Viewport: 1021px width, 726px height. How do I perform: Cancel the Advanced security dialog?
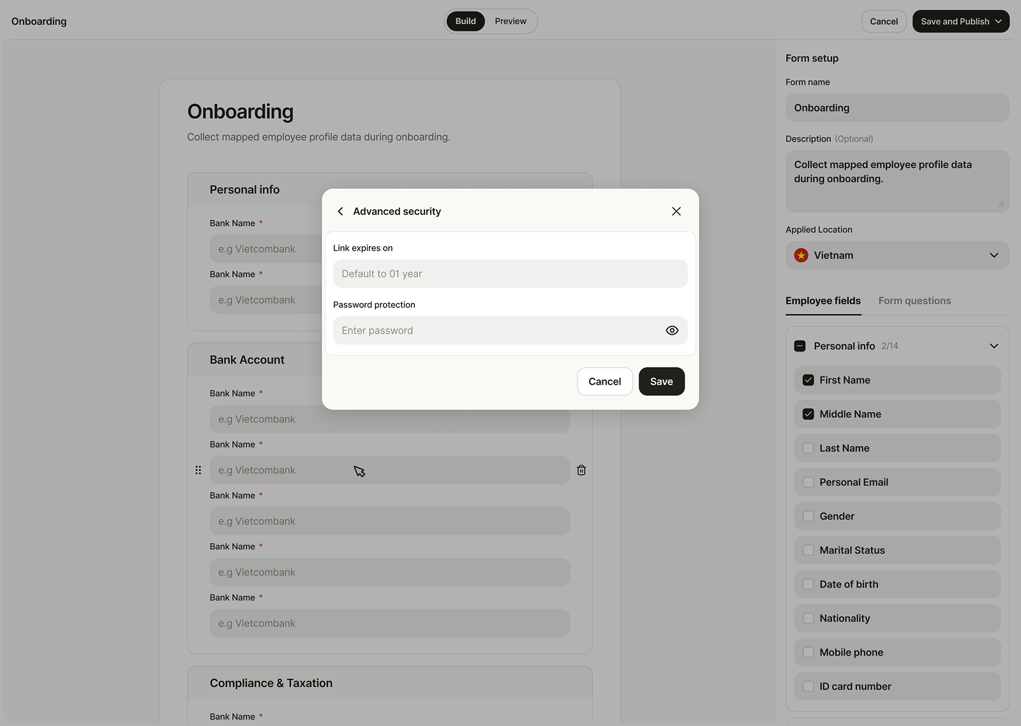[604, 382]
